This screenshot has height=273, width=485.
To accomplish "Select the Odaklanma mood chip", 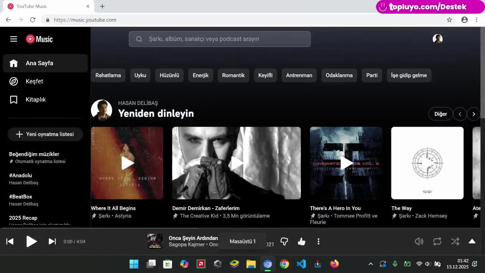I will click(339, 75).
